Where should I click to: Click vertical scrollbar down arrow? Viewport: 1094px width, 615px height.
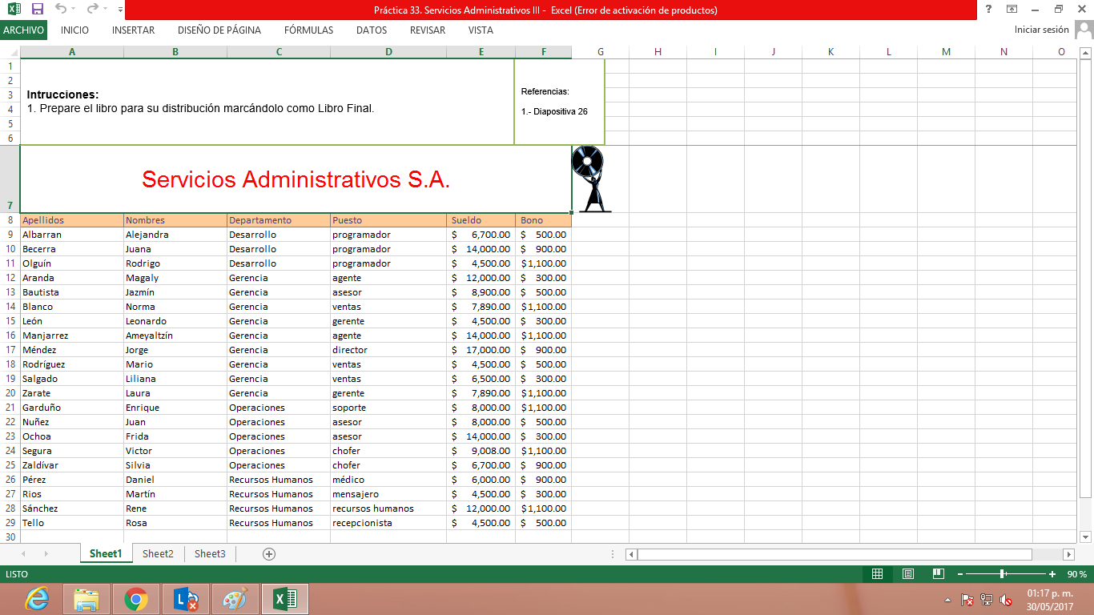[x=1086, y=537]
